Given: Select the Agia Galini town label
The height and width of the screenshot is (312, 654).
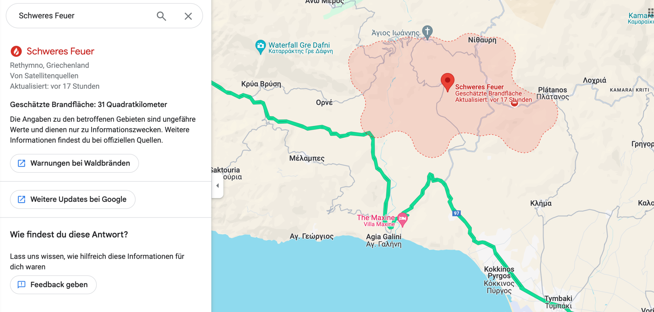Looking at the screenshot, I should [x=384, y=237].
